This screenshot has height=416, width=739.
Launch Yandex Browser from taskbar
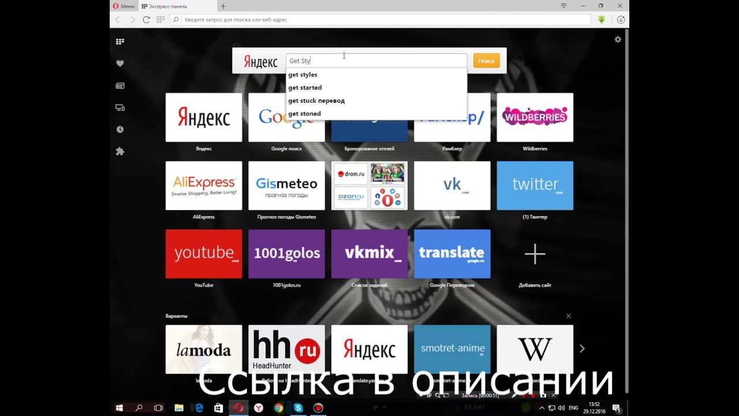pyautogui.click(x=259, y=408)
